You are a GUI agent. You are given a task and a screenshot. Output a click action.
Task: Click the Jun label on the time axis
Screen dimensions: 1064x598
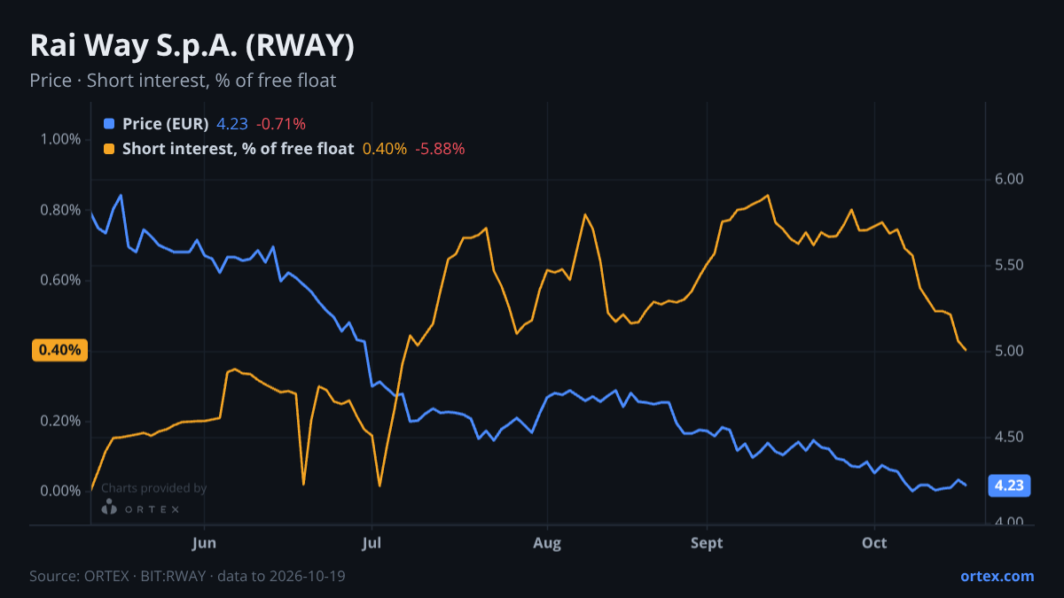click(204, 542)
